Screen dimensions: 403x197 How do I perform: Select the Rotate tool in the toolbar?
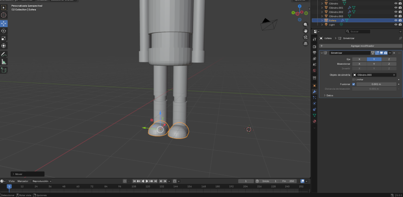point(4,31)
